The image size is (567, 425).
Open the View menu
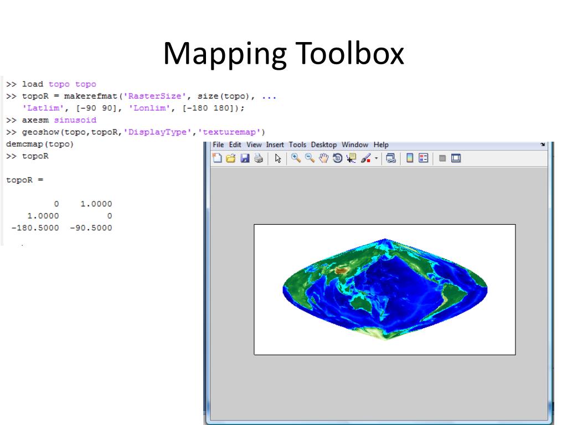coord(254,144)
